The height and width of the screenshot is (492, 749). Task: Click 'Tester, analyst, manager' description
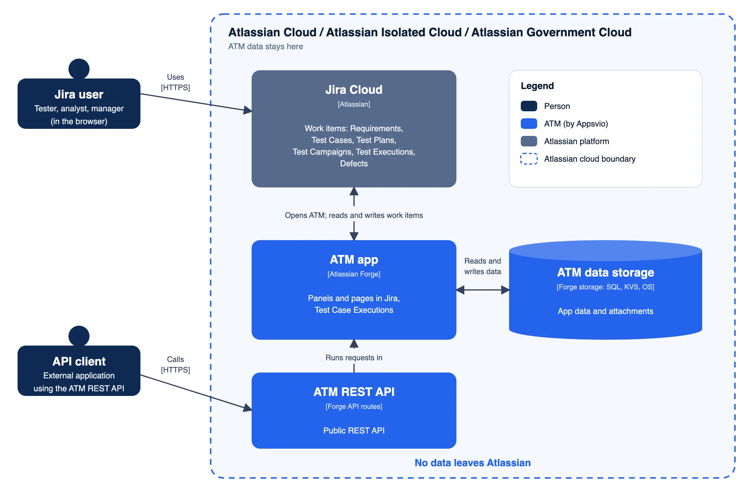pyautogui.click(x=79, y=109)
